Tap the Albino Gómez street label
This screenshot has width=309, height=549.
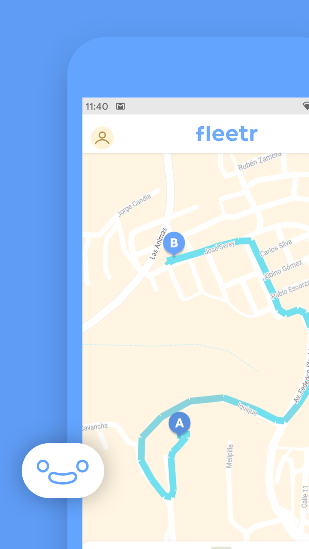tap(283, 270)
